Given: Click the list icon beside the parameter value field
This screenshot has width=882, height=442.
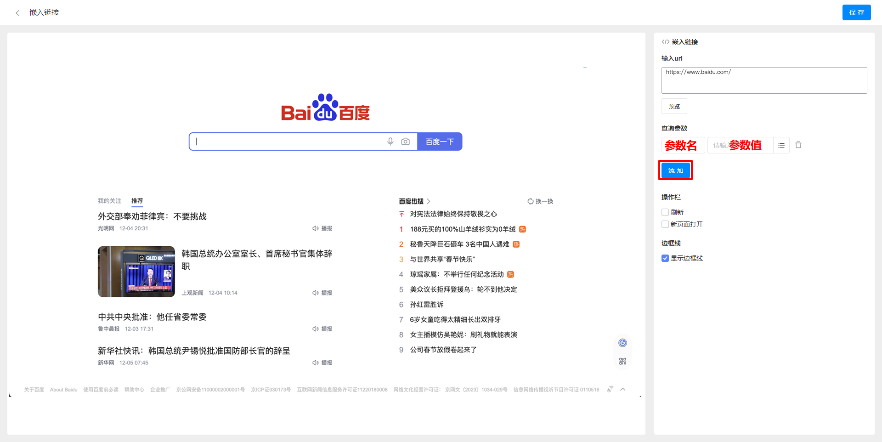Looking at the screenshot, I should click(781, 145).
